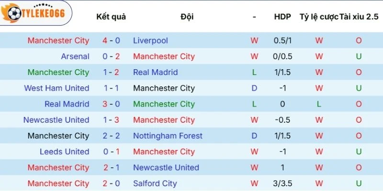This screenshot has width=383, height=191.
Task: Open the Arsenal team link
Action: (75, 56)
